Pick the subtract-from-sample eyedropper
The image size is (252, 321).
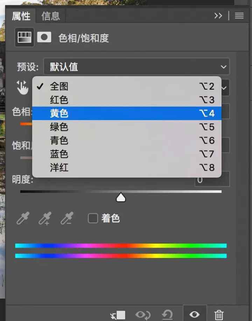click(66, 218)
